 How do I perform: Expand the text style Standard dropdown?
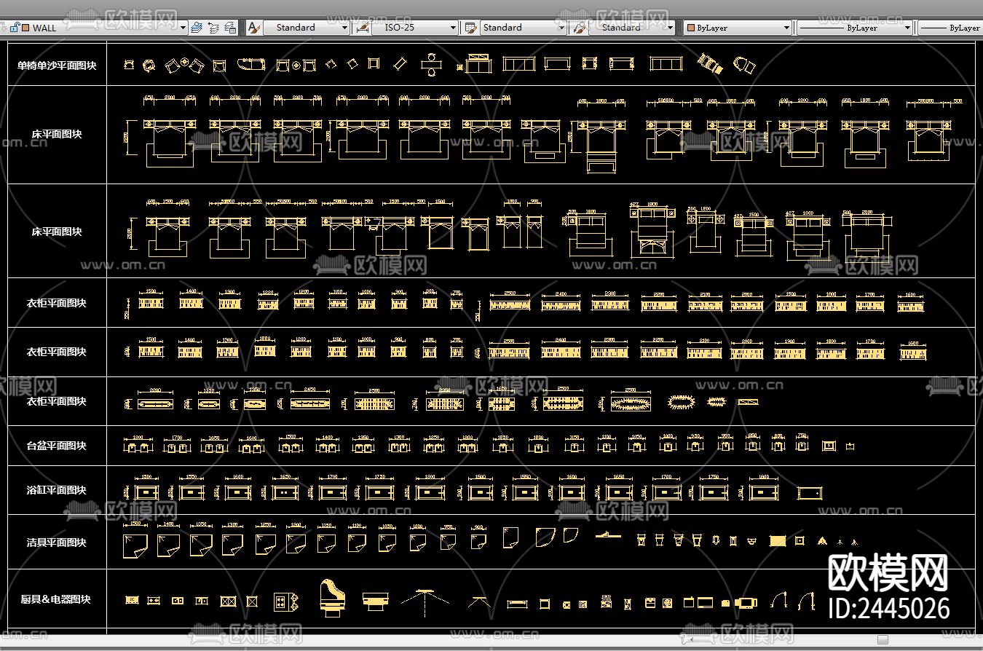pyautogui.click(x=344, y=28)
